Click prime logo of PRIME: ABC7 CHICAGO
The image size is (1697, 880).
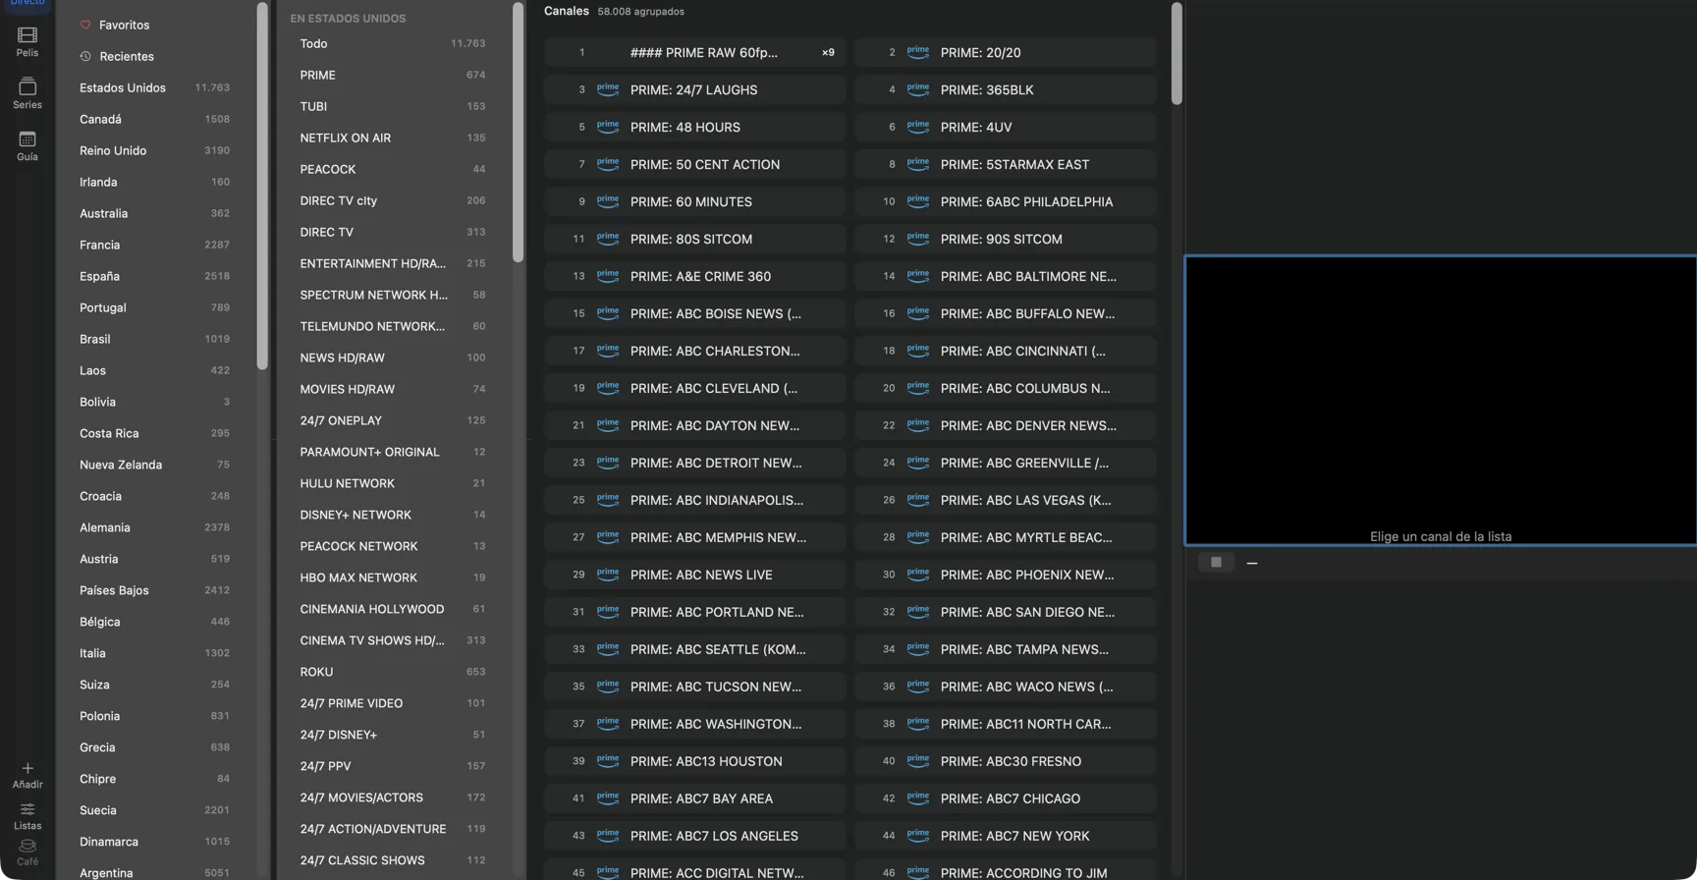tap(918, 798)
